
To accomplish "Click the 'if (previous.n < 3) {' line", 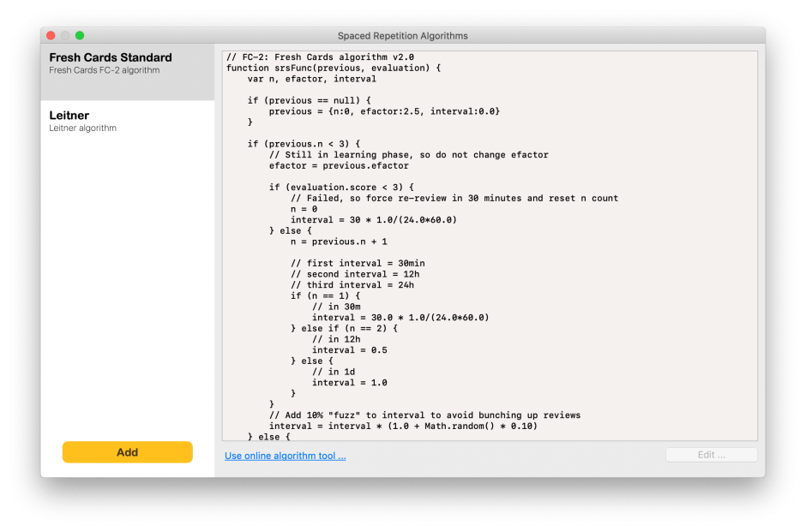I will [304, 144].
